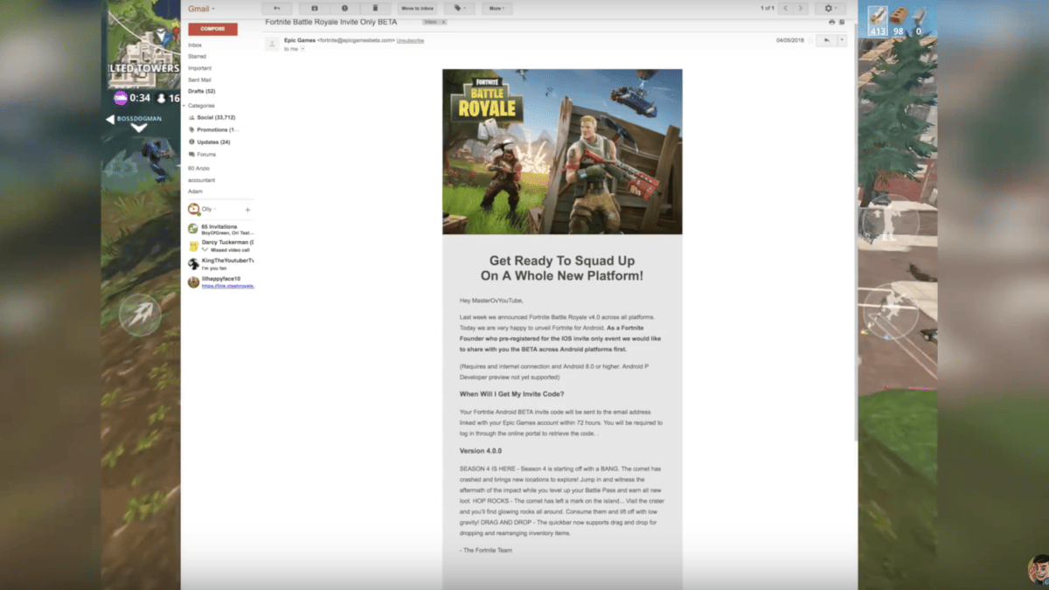Click Olly's Hangouts profile avatar
Screen dimensions: 1049x590
coord(193,210)
